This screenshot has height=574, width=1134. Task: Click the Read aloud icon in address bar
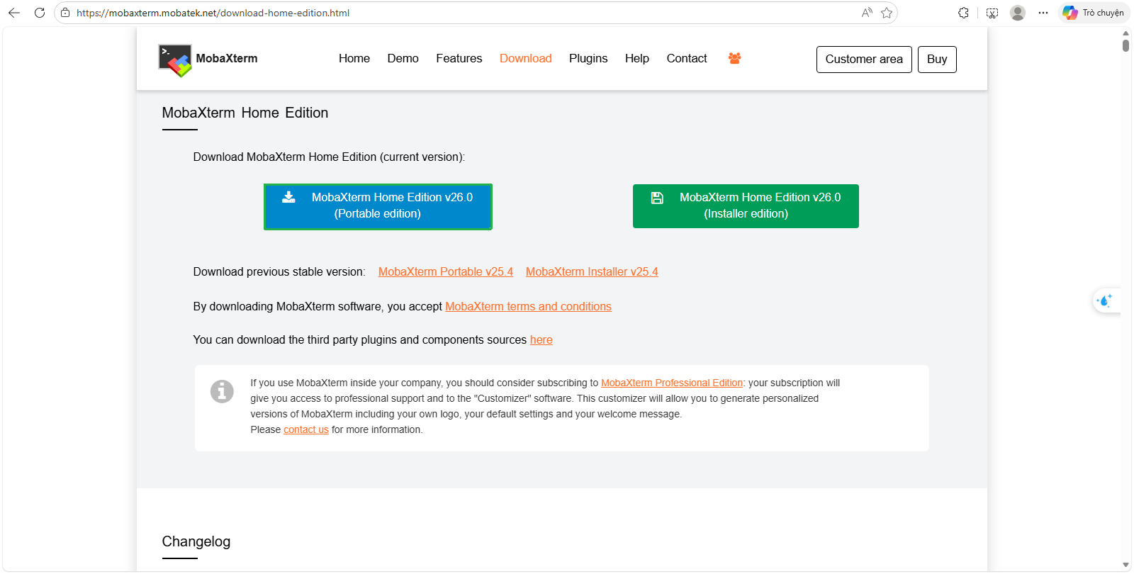click(867, 13)
